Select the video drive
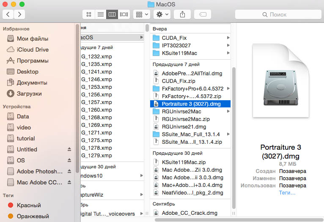Image resolution: width=324 pixels, height=222 pixels. (x=24, y=127)
